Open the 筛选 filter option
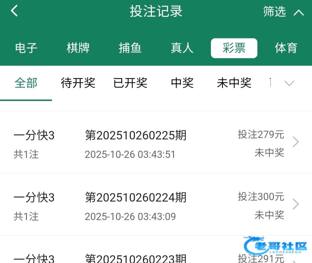Image resolution: width=312 pixels, height=263 pixels. [x=274, y=12]
